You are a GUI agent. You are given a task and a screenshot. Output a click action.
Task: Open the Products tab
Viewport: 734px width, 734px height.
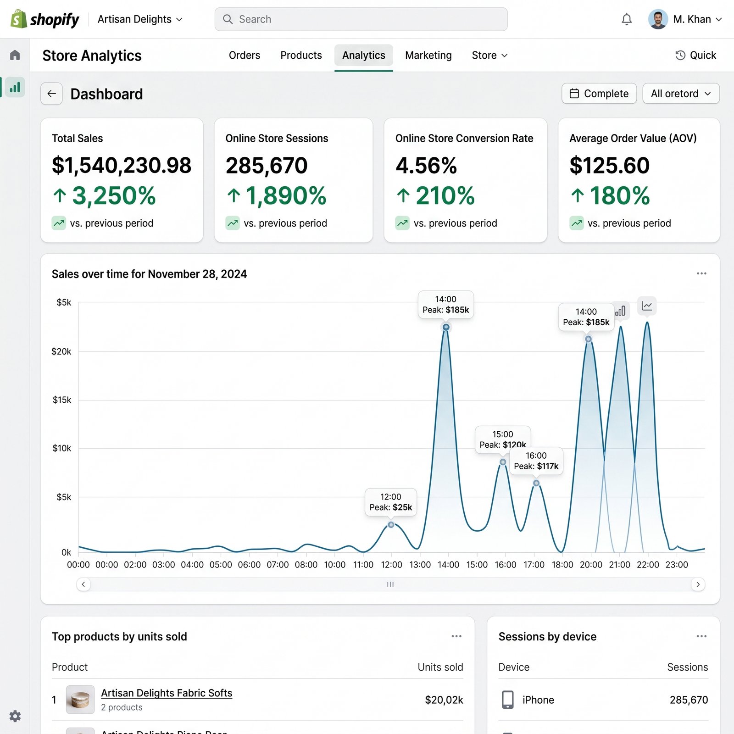point(301,56)
